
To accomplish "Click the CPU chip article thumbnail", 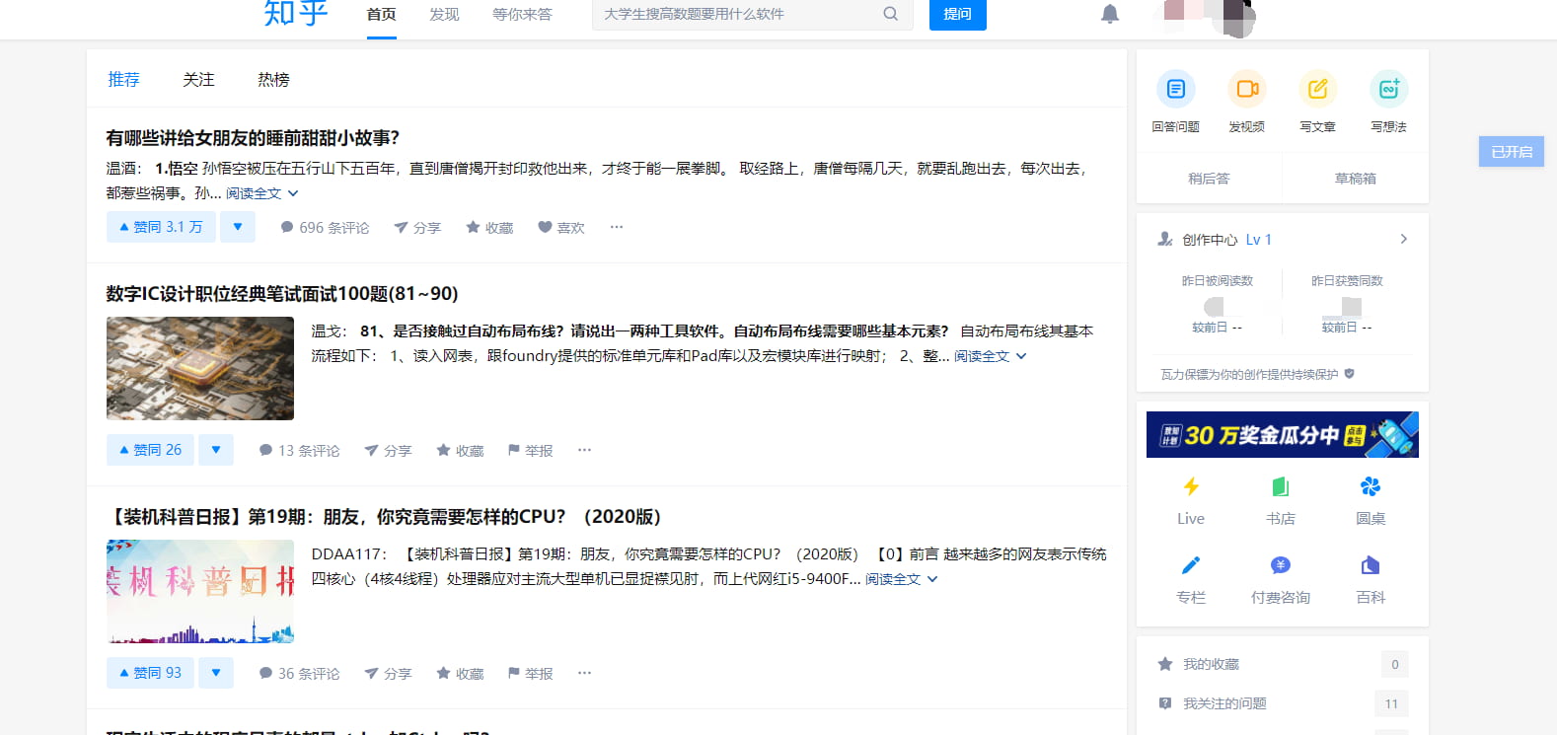I will click(200, 368).
